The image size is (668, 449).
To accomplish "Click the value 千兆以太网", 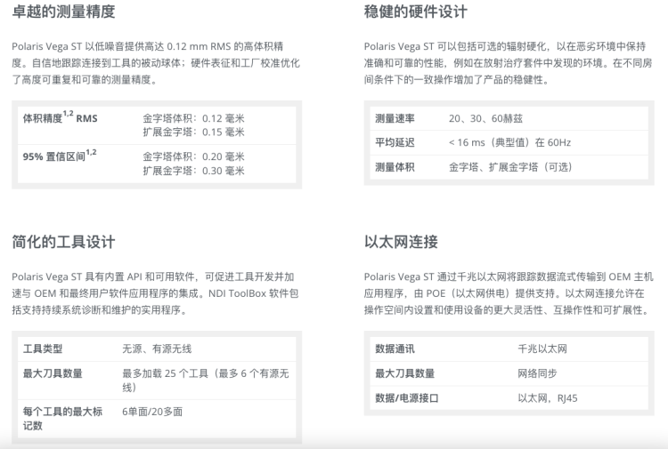I will point(542,349).
